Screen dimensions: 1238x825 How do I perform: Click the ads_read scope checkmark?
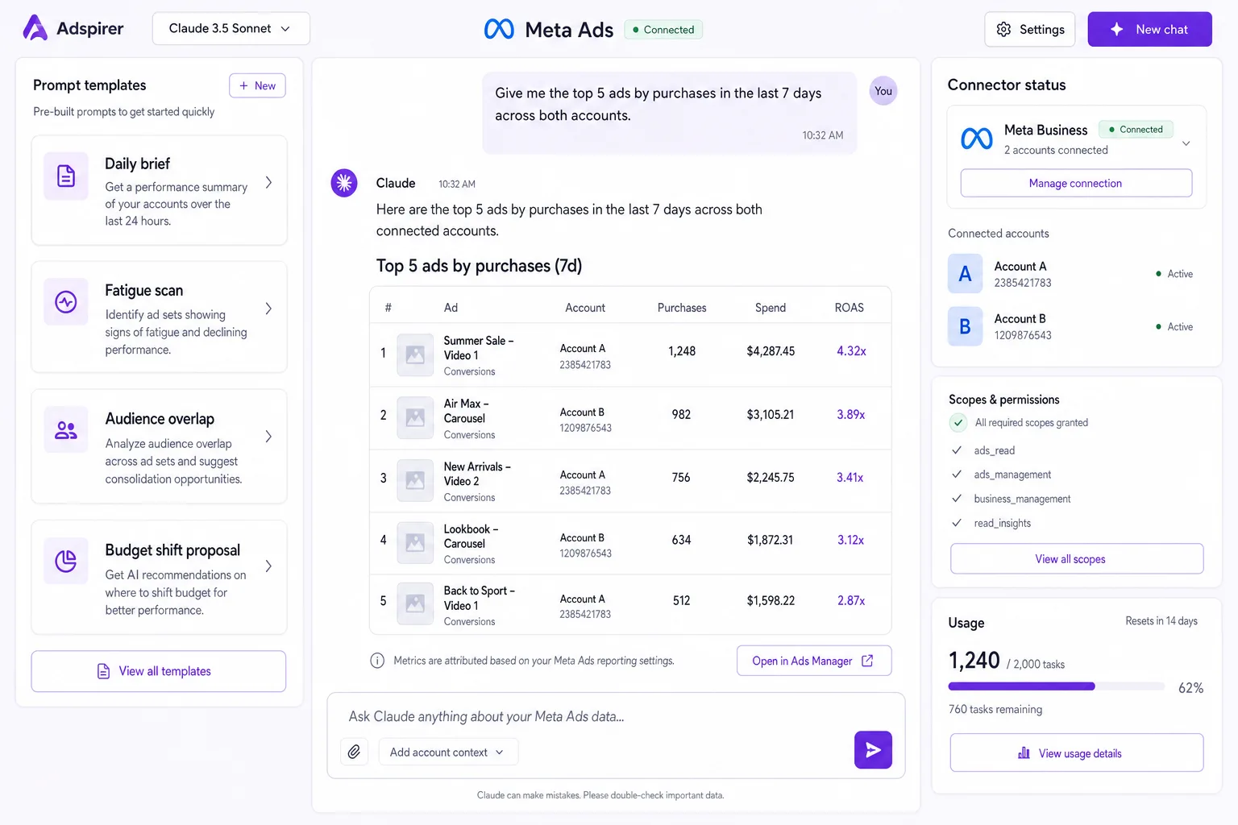[x=957, y=450]
